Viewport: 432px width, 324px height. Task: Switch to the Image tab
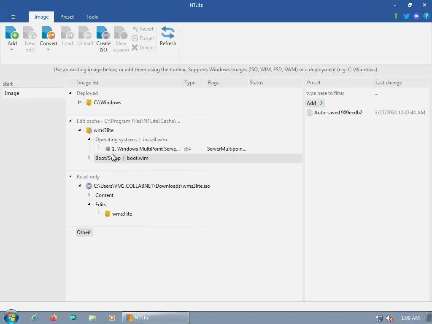tap(41, 17)
